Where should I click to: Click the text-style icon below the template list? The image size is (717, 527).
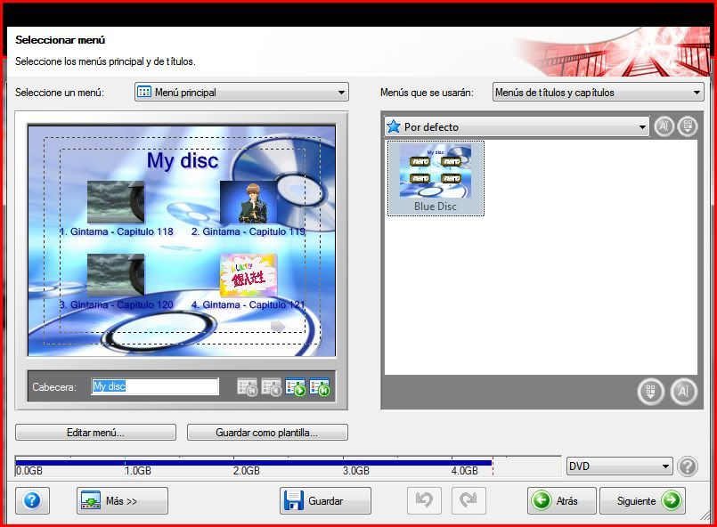(684, 392)
